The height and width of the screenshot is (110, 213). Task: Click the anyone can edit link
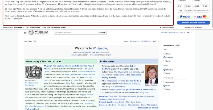(103, 52)
